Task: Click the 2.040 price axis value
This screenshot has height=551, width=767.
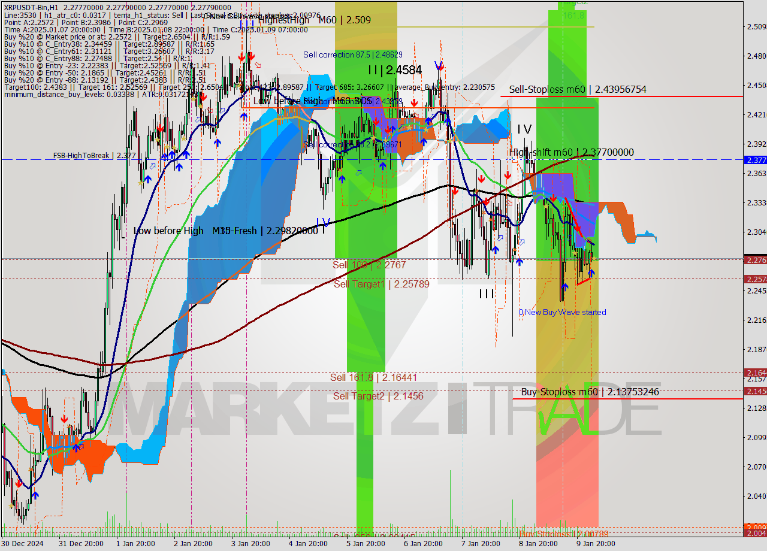Action: 756,496
